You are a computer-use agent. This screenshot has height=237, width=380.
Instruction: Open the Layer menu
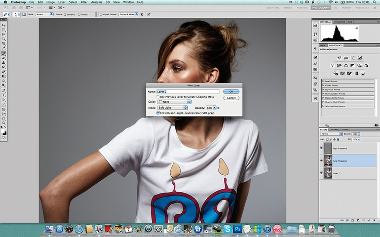point(62,2)
